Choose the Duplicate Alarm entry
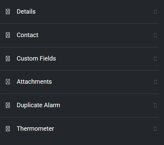The height and width of the screenshot is (145, 164). pos(38,105)
